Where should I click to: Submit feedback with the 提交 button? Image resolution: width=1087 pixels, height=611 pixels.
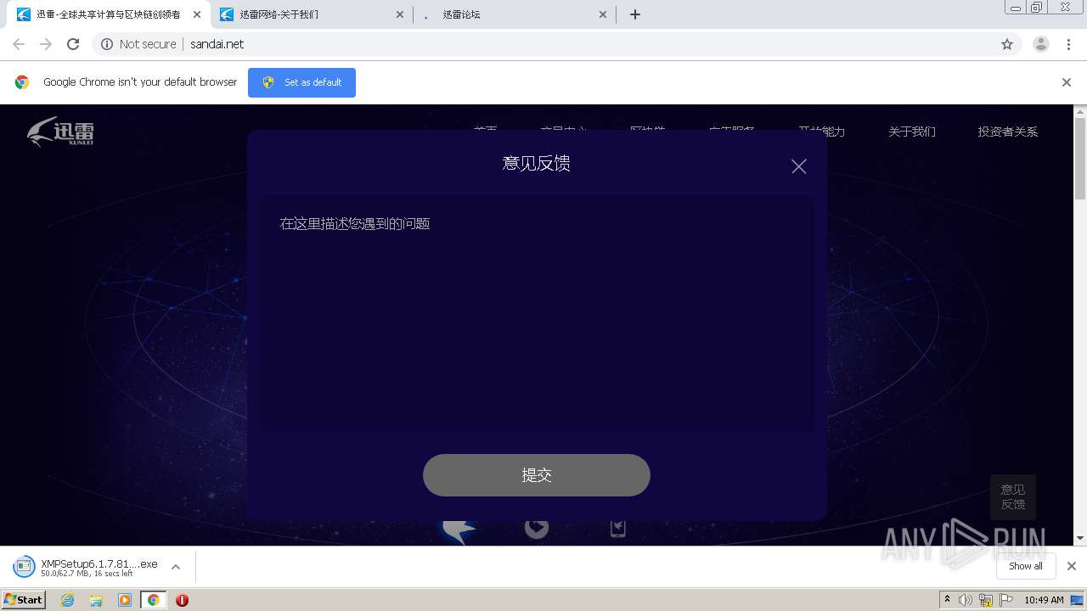pos(537,475)
